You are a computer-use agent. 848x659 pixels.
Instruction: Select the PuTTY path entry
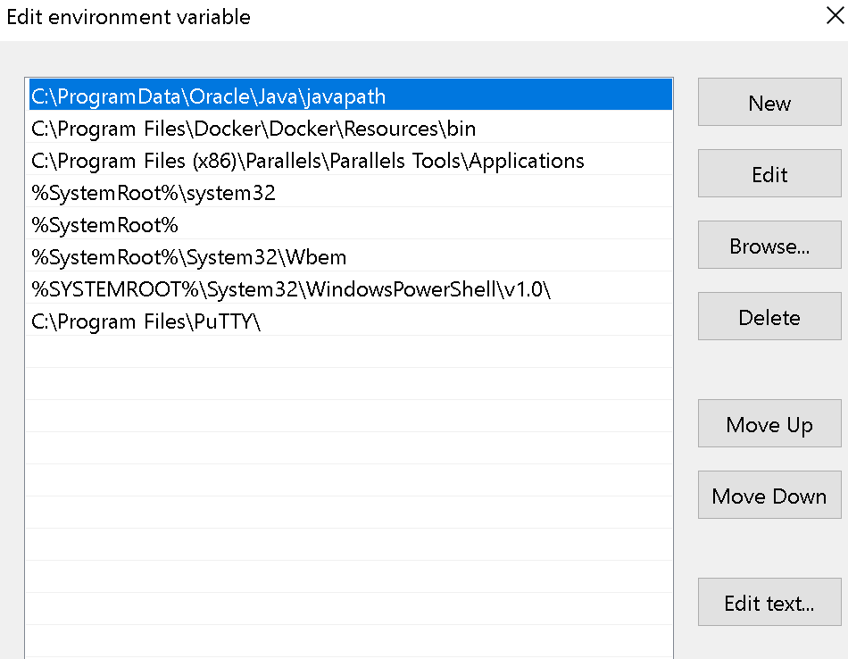tap(145, 321)
